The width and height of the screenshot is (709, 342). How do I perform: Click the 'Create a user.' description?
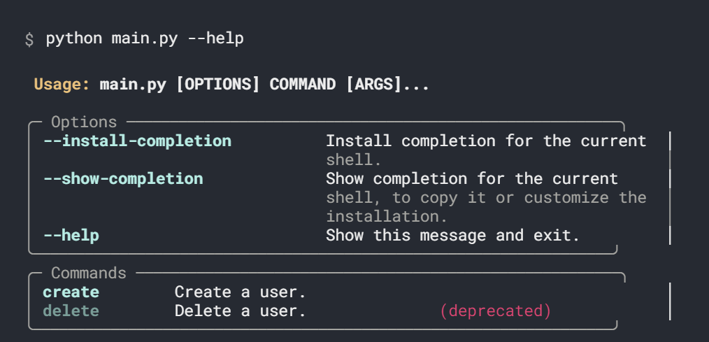[241, 292]
